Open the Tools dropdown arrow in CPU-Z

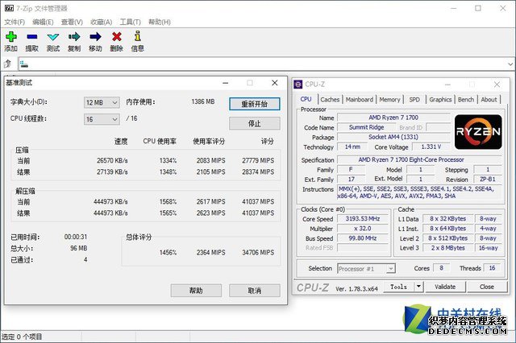(418, 287)
